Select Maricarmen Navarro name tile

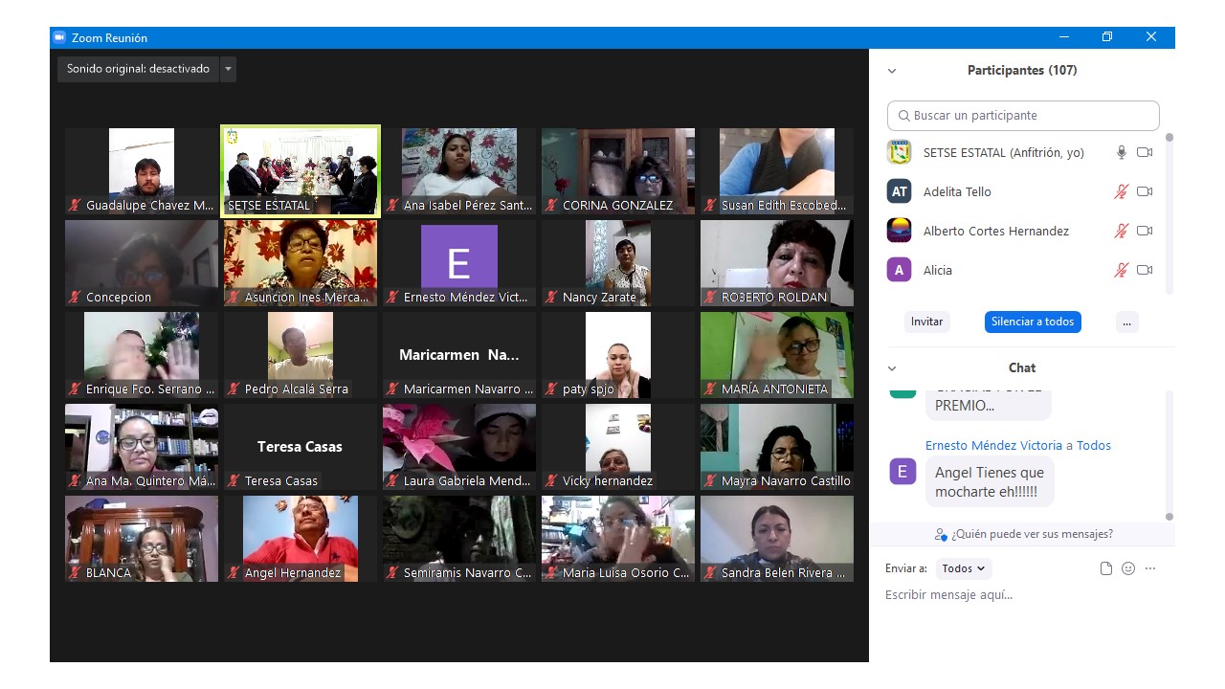459,355
